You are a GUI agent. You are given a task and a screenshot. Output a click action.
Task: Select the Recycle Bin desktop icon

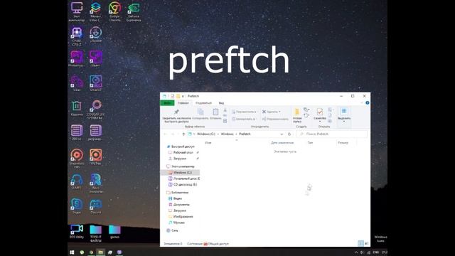[x=77, y=108]
